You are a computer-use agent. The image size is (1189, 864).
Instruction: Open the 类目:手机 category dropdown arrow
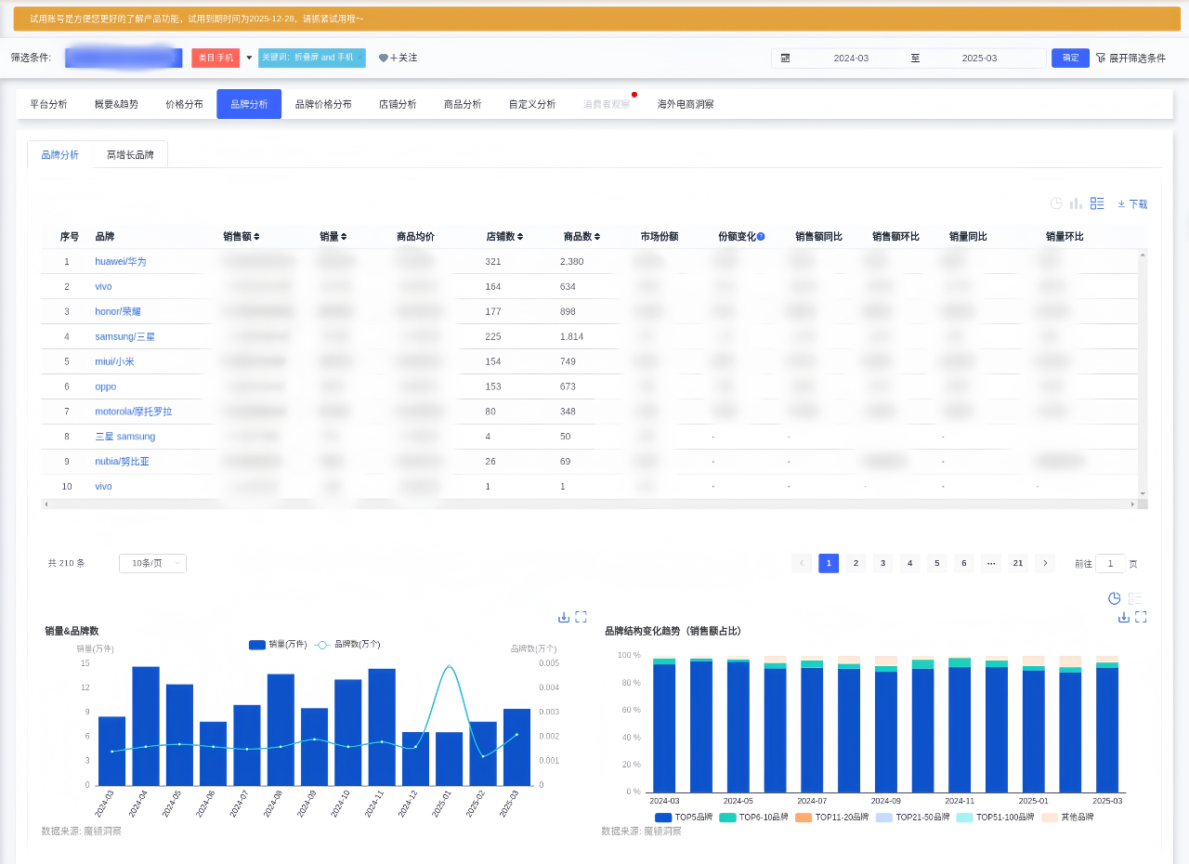249,58
